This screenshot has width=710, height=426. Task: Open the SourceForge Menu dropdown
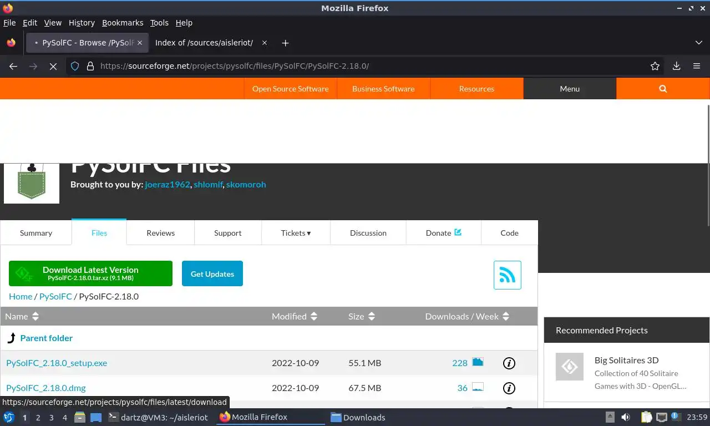coord(570,89)
